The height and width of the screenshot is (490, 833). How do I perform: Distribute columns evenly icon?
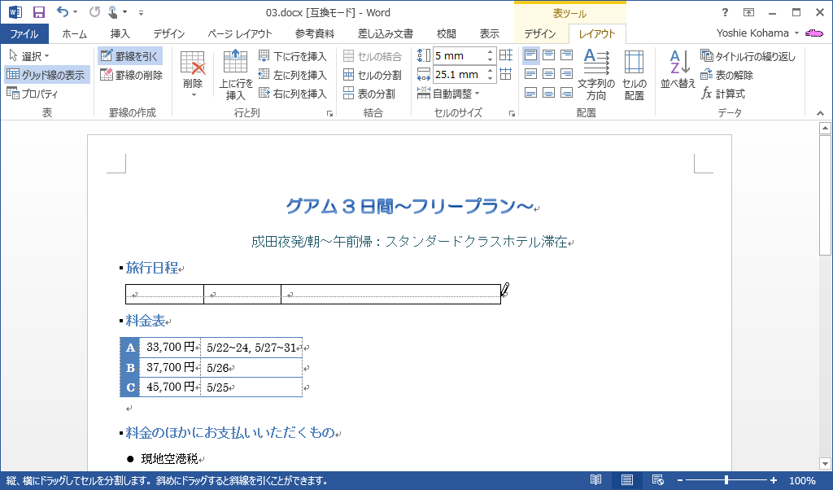point(506,74)
